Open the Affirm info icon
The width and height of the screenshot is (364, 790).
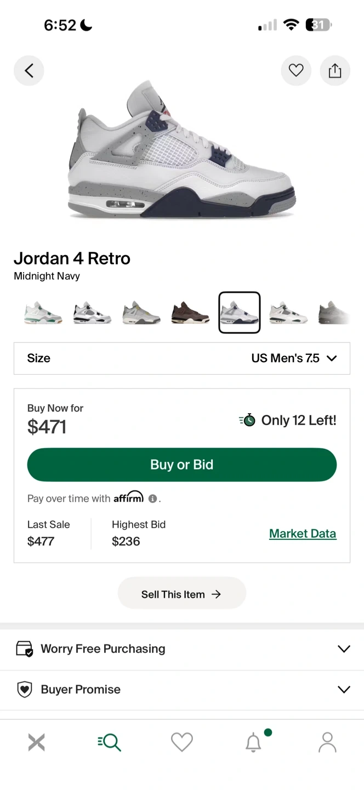point(153,499)
